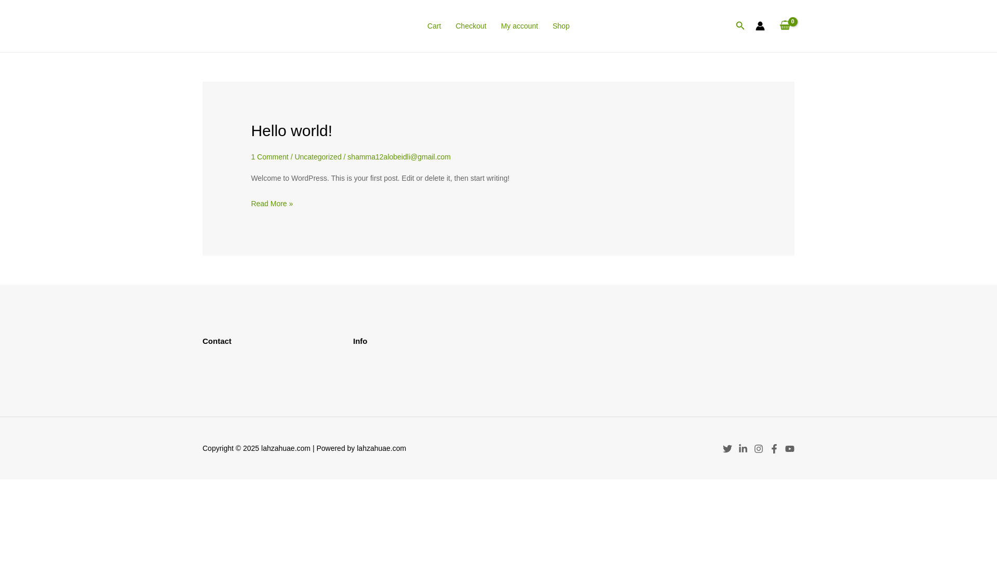Open the search icon in header
Screen dimensions: 997x561
click(740, 25)
